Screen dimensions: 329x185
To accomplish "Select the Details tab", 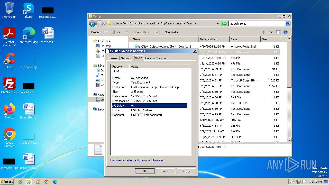I will (x=138, y=58).
